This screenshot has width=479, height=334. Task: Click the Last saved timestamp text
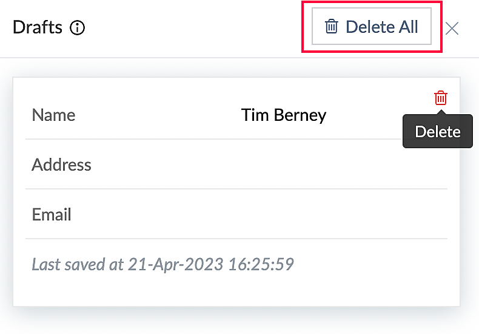point(162,264)
